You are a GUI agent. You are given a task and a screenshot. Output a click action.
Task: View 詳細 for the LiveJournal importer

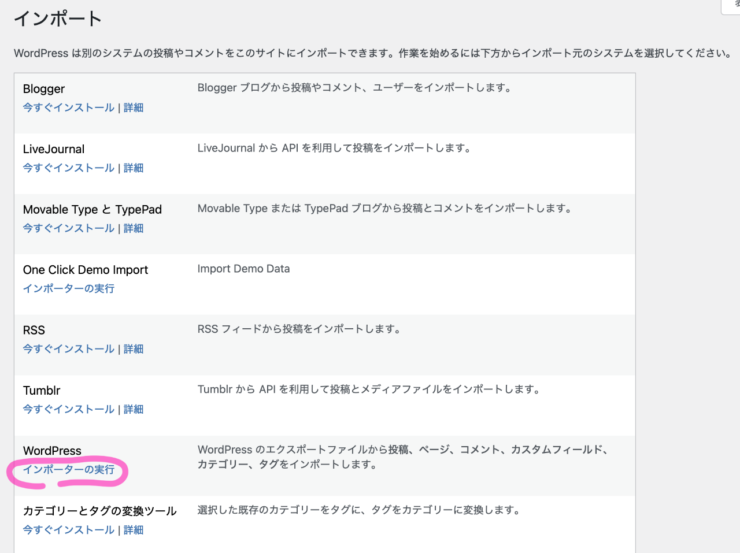pyautogui.click(x=134, y=168)
